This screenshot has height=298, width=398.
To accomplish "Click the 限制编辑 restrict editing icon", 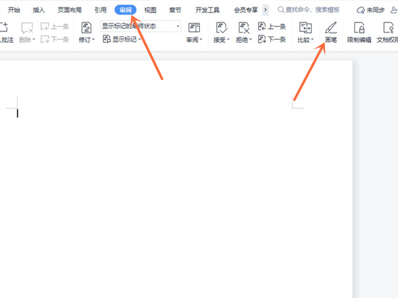I will pyautogui.click(x=359, y=28).
